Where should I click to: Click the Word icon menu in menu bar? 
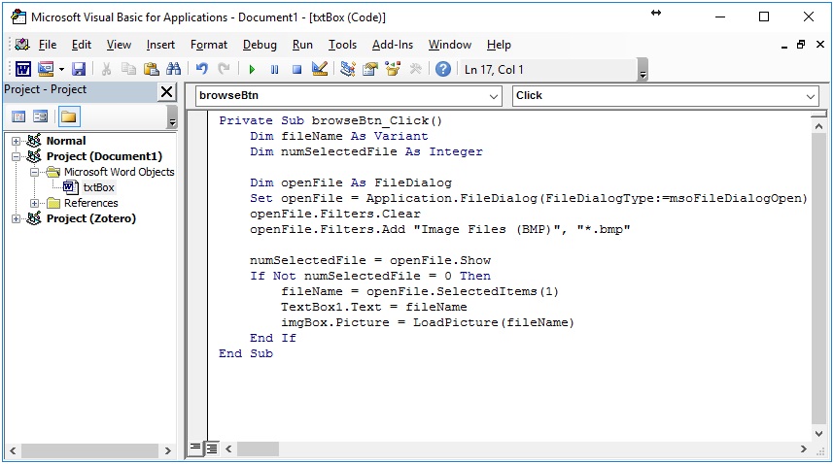[x=22, y=45]
